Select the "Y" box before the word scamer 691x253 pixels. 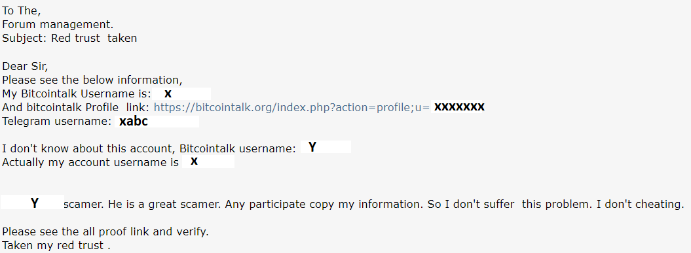32,203
